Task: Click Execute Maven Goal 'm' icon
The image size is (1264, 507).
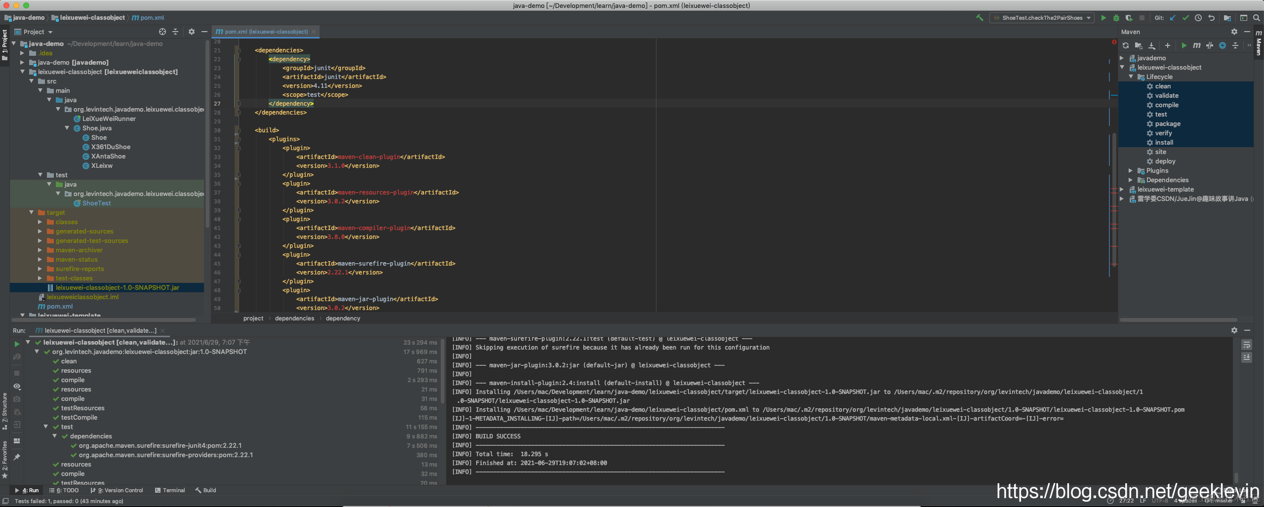Action: (1197, 45)
